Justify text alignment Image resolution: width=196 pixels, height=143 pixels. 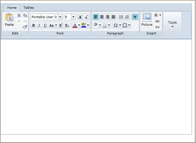click(113, 17)
